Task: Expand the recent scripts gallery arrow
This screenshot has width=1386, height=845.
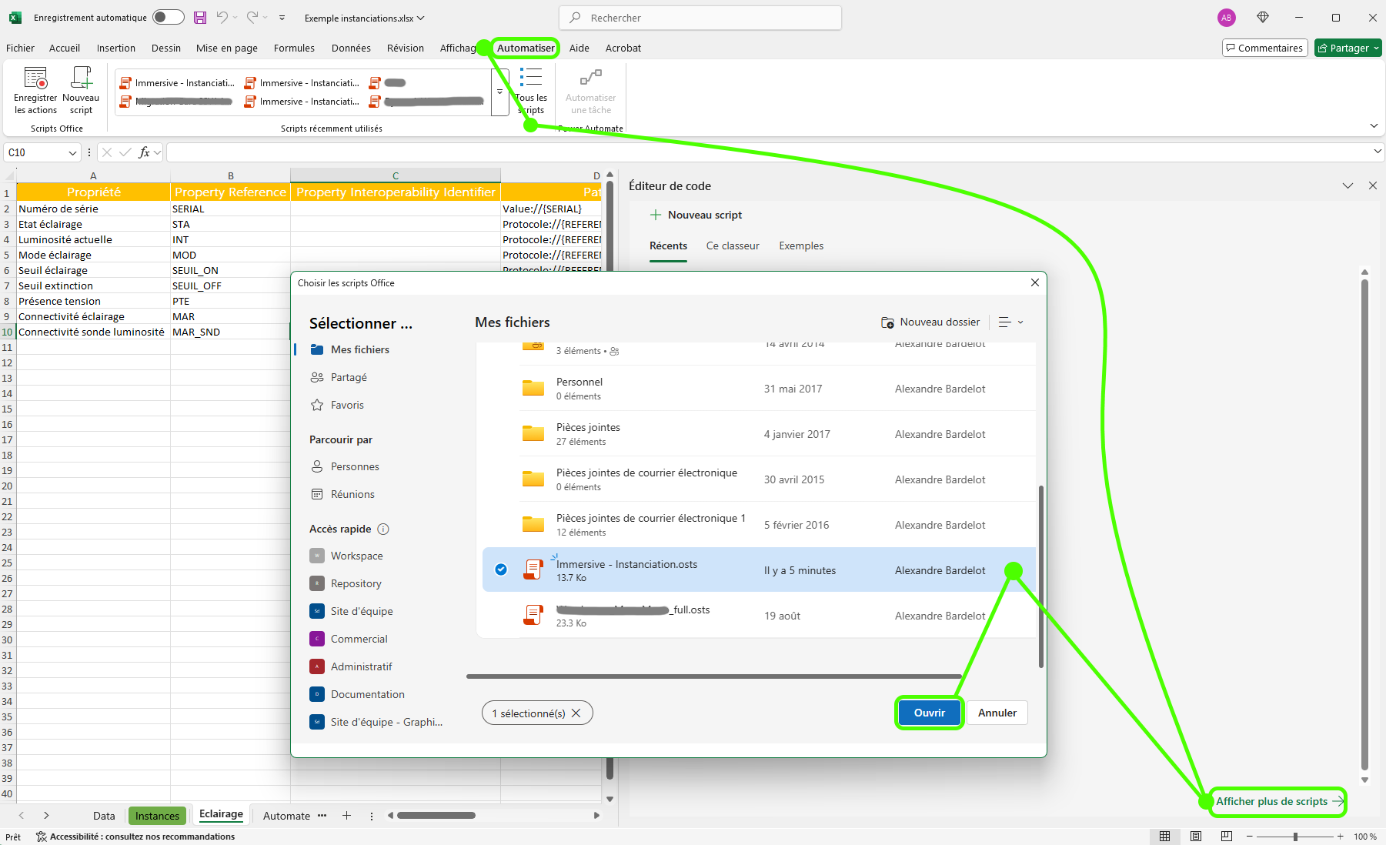Action: click(499, 92)
